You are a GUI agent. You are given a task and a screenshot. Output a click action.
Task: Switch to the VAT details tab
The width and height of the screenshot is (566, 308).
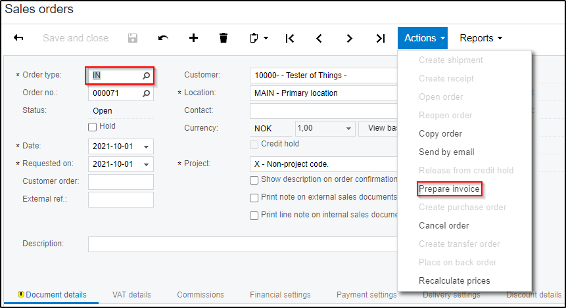click(131, 295)
